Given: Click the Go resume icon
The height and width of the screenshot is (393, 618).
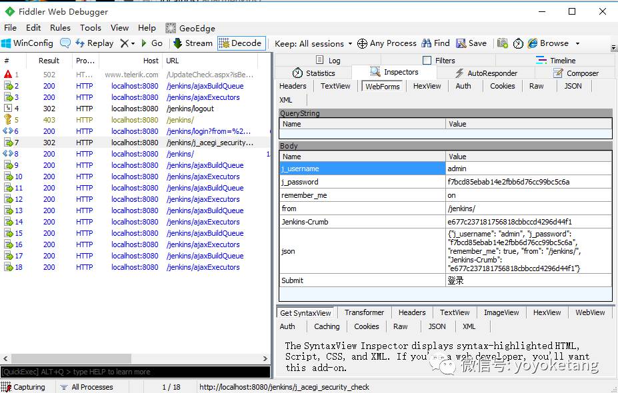Looking at the screenshot, I should 143,43.
